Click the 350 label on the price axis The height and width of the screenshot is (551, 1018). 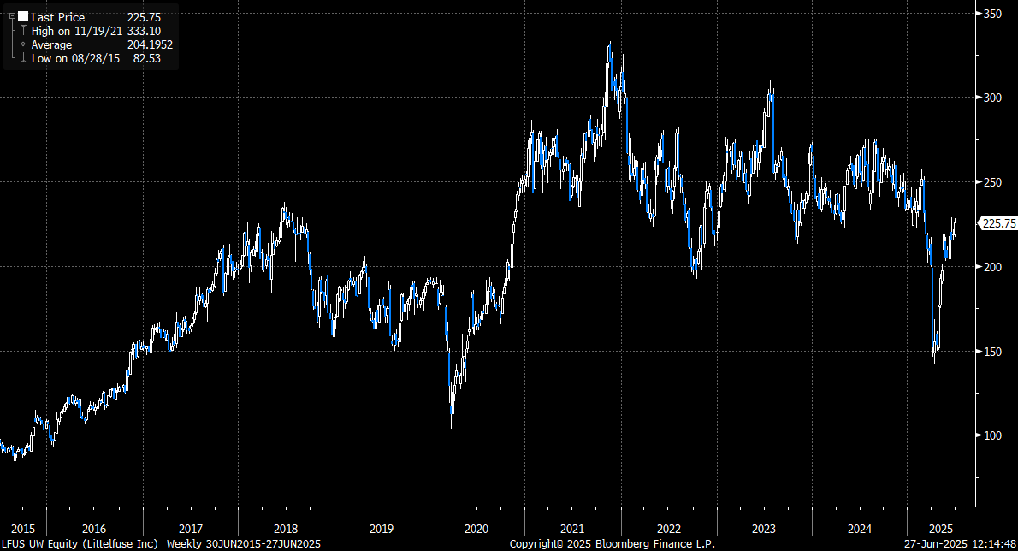click(x=992, y=13)
